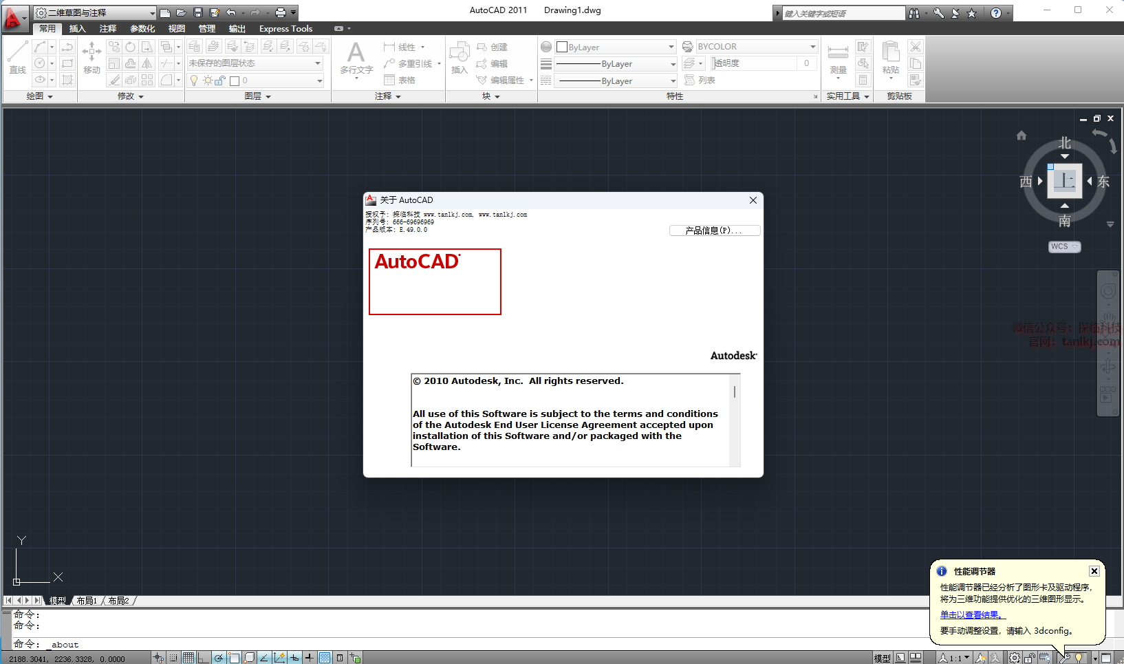The width and height of the screenshot is (1124, 664).
Task: Save the drawing with the floppy disk icon
Action: (197, 12)
